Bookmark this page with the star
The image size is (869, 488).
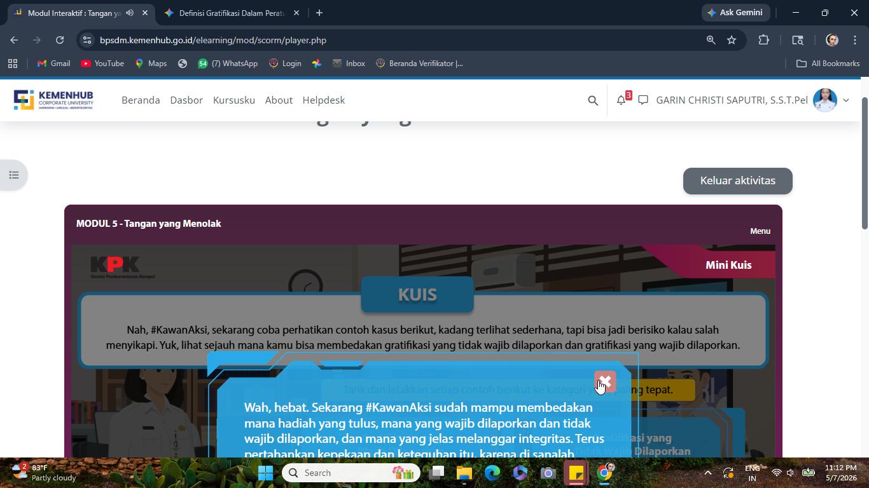[732, 40]
